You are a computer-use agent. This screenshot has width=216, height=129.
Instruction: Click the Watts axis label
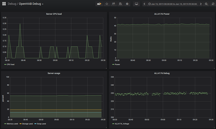click(111, 39)
